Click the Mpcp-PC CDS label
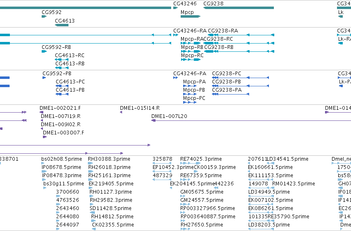This screenshot has height=231, width=351. (194, 98)
